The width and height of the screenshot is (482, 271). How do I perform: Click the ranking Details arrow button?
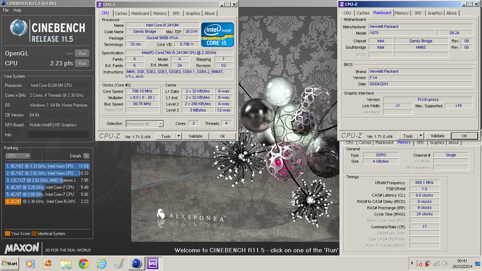(86, 156)
